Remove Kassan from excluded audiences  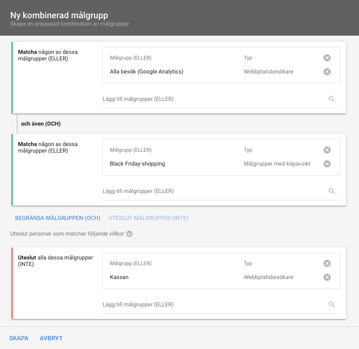point(327,277)
